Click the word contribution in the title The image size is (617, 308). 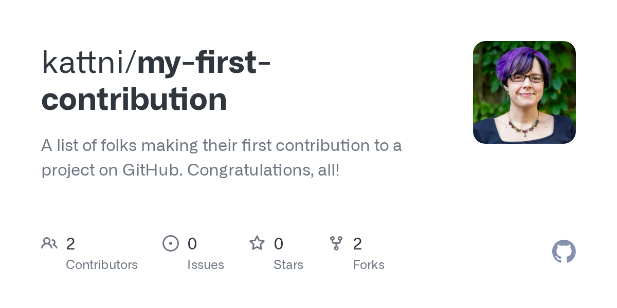click(134, 99)
